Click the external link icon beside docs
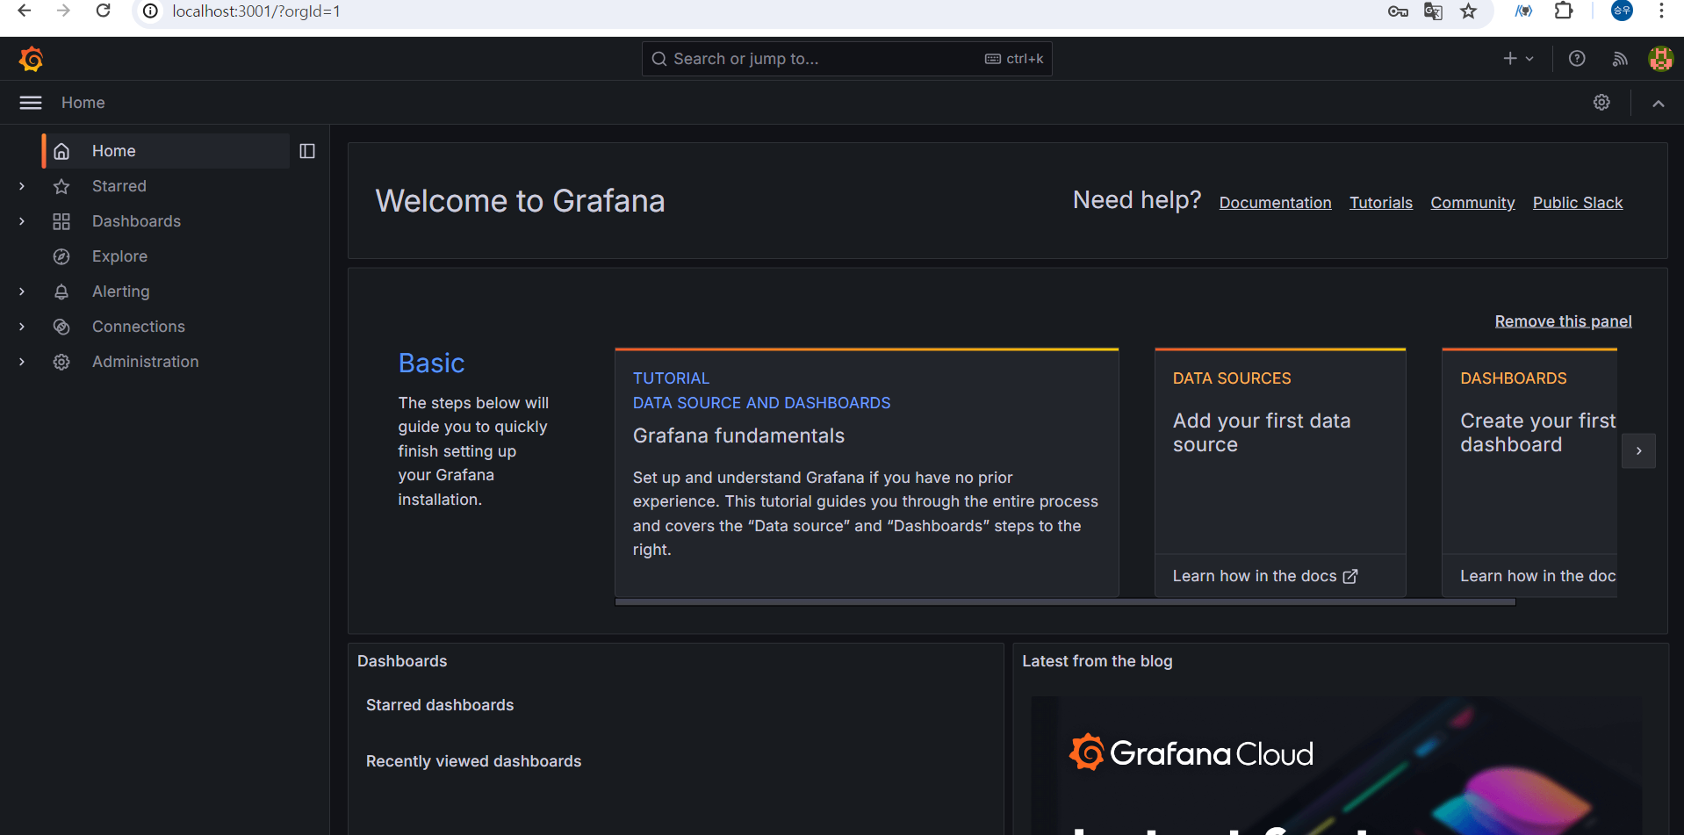The width and height of the screenshot is (1684, 835). tap(1350, 577)
